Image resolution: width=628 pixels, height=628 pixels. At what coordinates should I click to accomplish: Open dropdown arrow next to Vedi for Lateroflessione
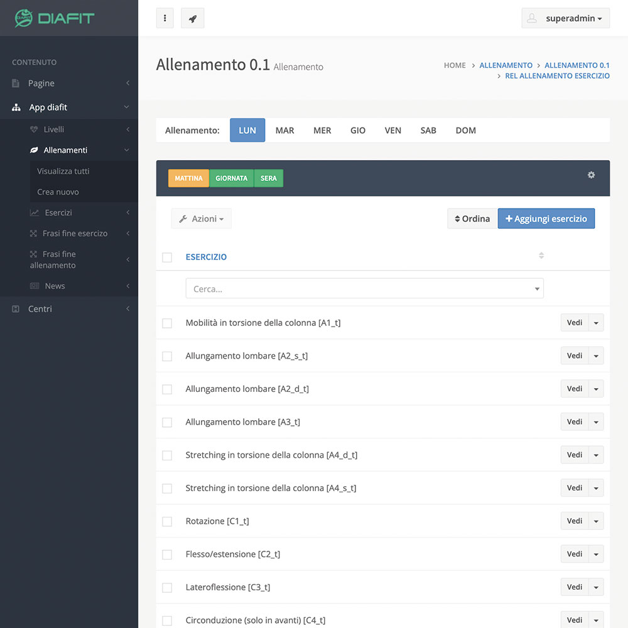596,587
